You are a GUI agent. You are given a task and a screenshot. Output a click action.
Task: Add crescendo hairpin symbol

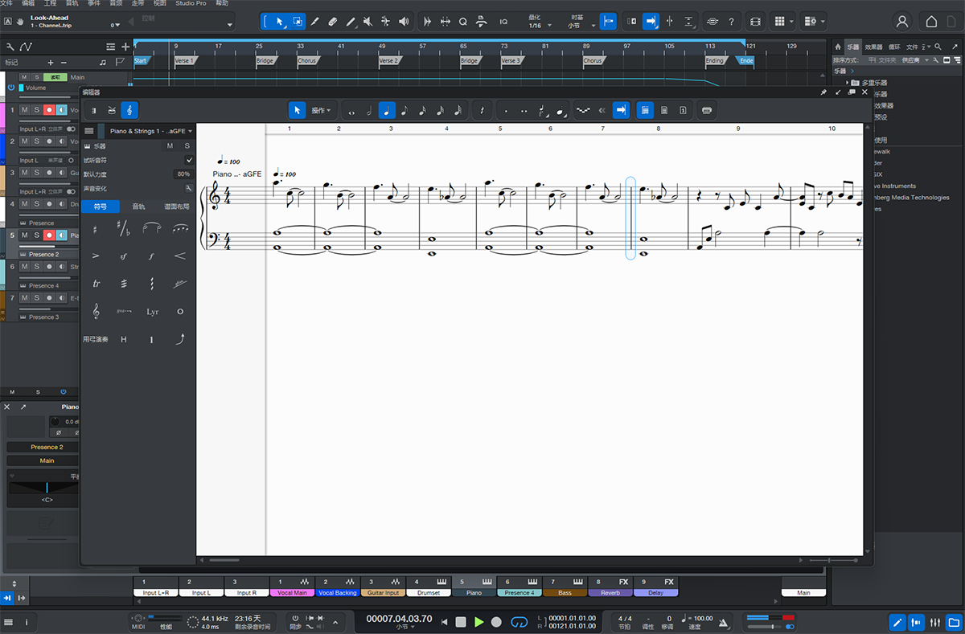point(179,256)
